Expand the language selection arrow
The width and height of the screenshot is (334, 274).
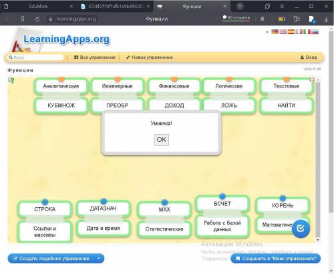tap(267, 32)
